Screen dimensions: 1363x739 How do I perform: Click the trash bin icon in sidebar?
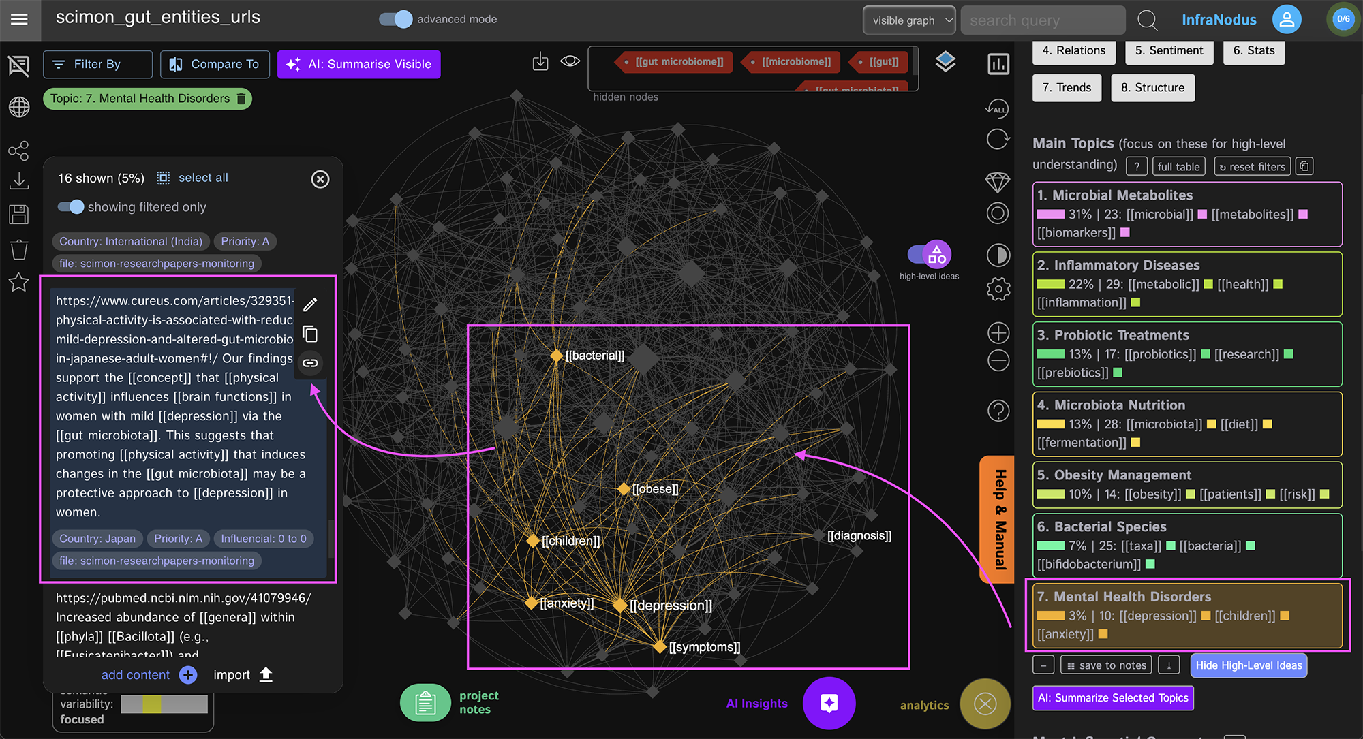click(x=19, y=249)
